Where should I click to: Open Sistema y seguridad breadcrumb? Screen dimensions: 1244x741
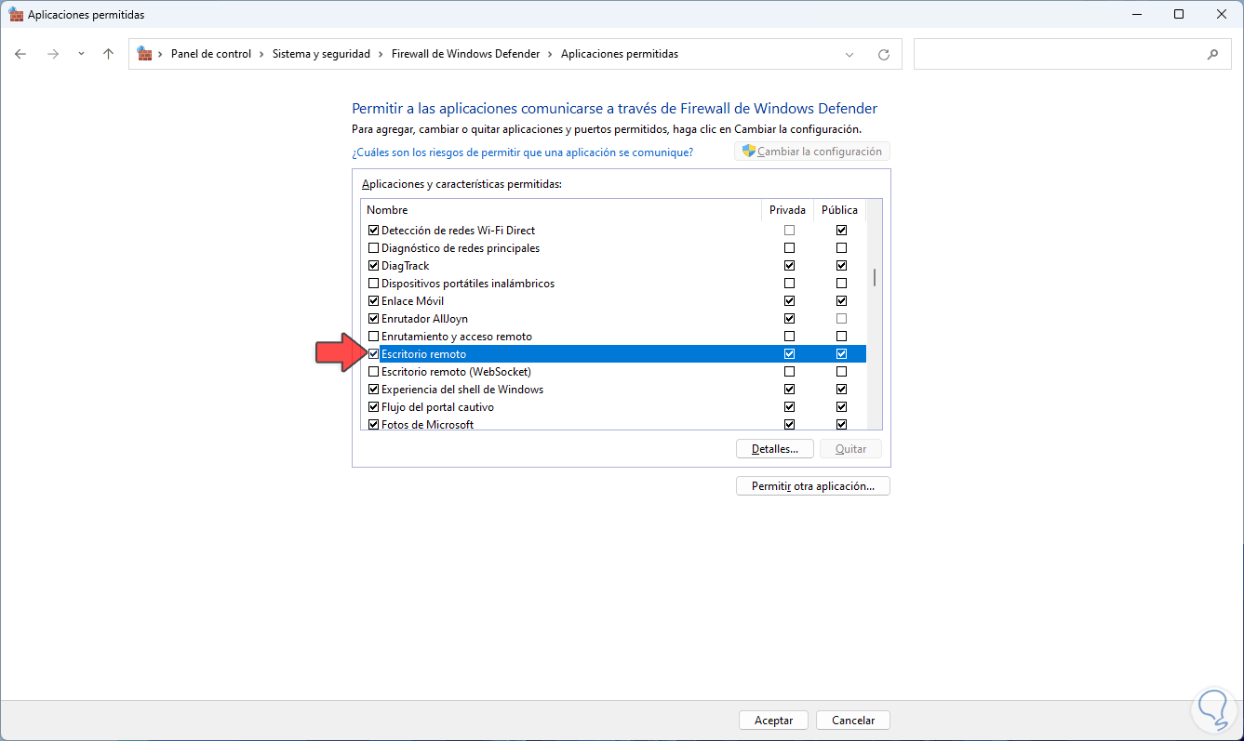tap(321, 54)
